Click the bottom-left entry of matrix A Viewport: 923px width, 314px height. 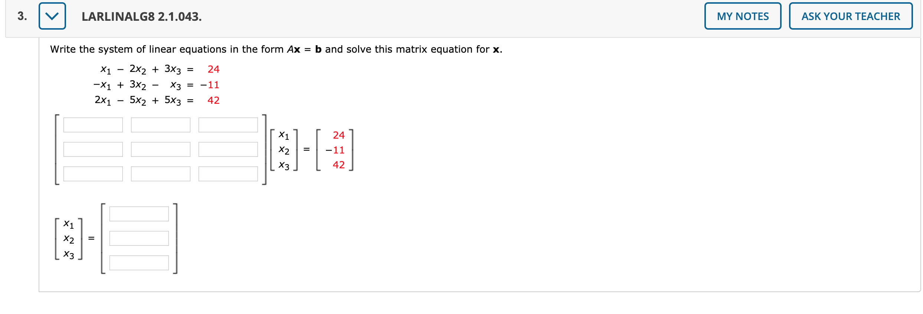93,173
